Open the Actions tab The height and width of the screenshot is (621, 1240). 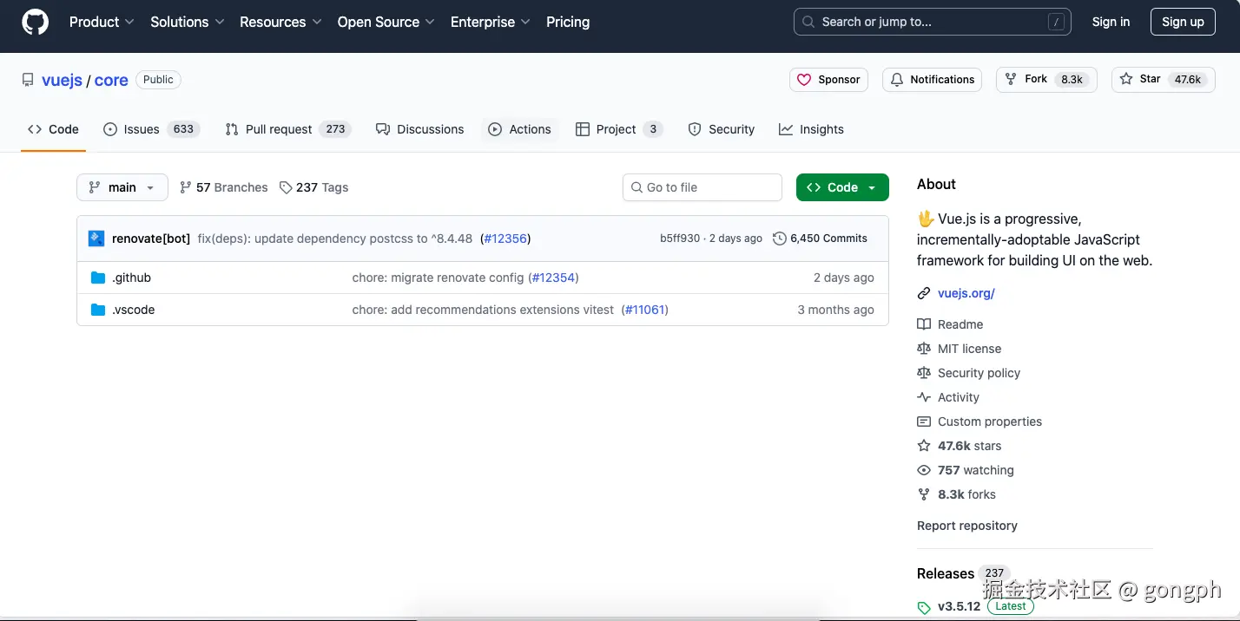pyautogui.click(x=520, y=129)
